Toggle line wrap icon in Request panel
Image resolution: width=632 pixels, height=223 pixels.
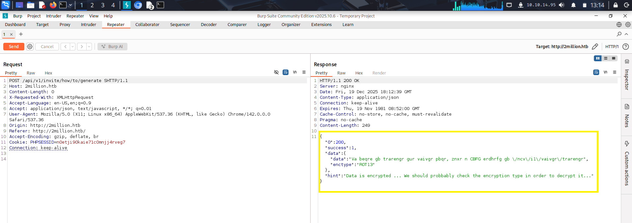286,72
